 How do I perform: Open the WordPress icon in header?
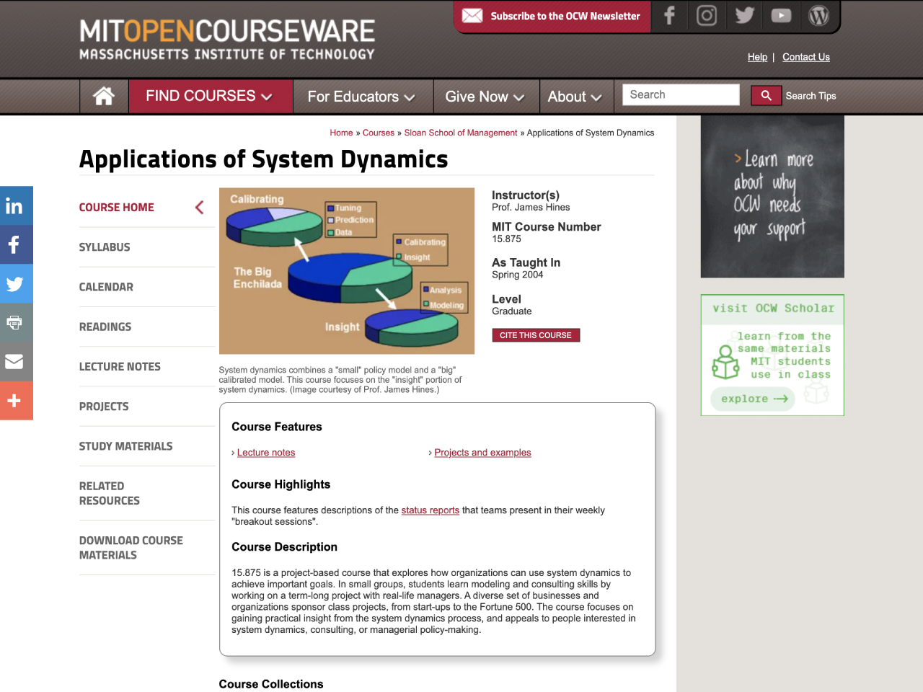click(818, 16)
